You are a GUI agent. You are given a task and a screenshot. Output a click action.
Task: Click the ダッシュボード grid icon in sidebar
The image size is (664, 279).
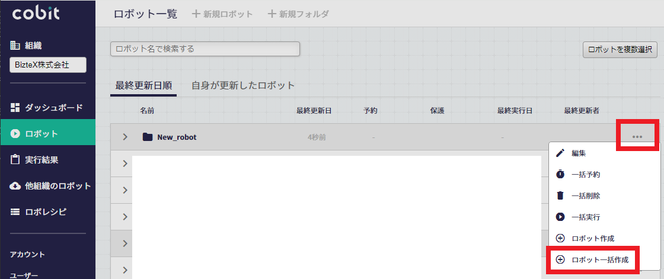click(15, 108)
